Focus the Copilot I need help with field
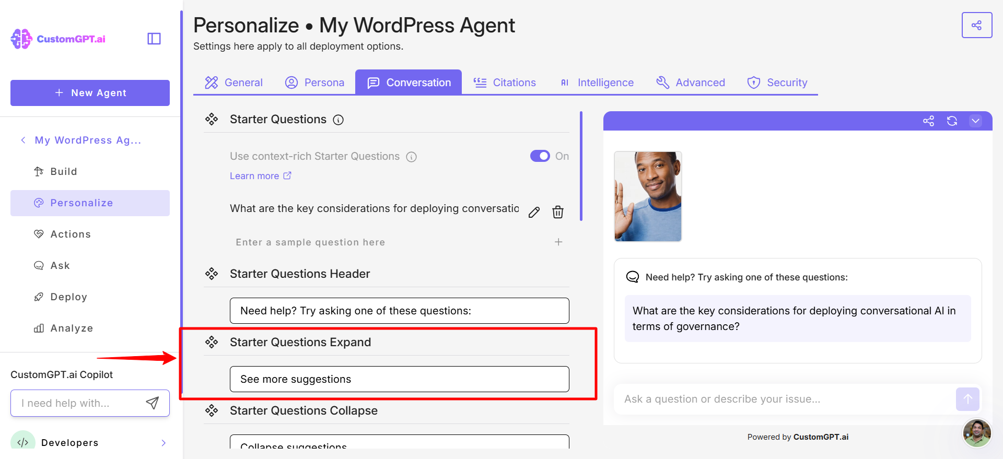Viewport: 1003px width, 459px height. [x=78, y=403]
